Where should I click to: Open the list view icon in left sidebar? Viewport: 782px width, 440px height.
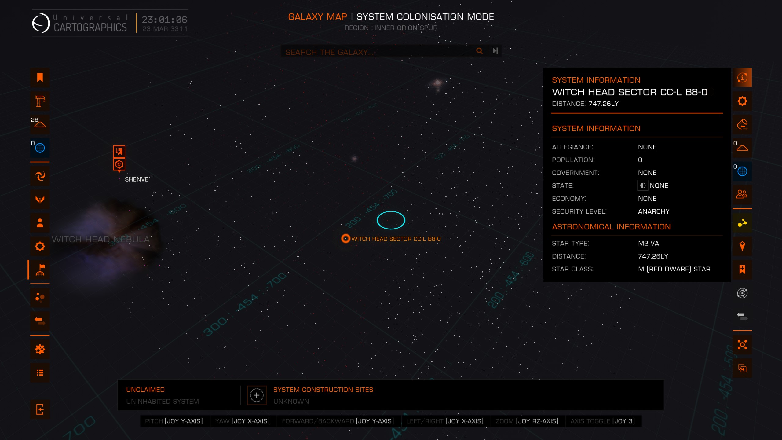(40, 373)
